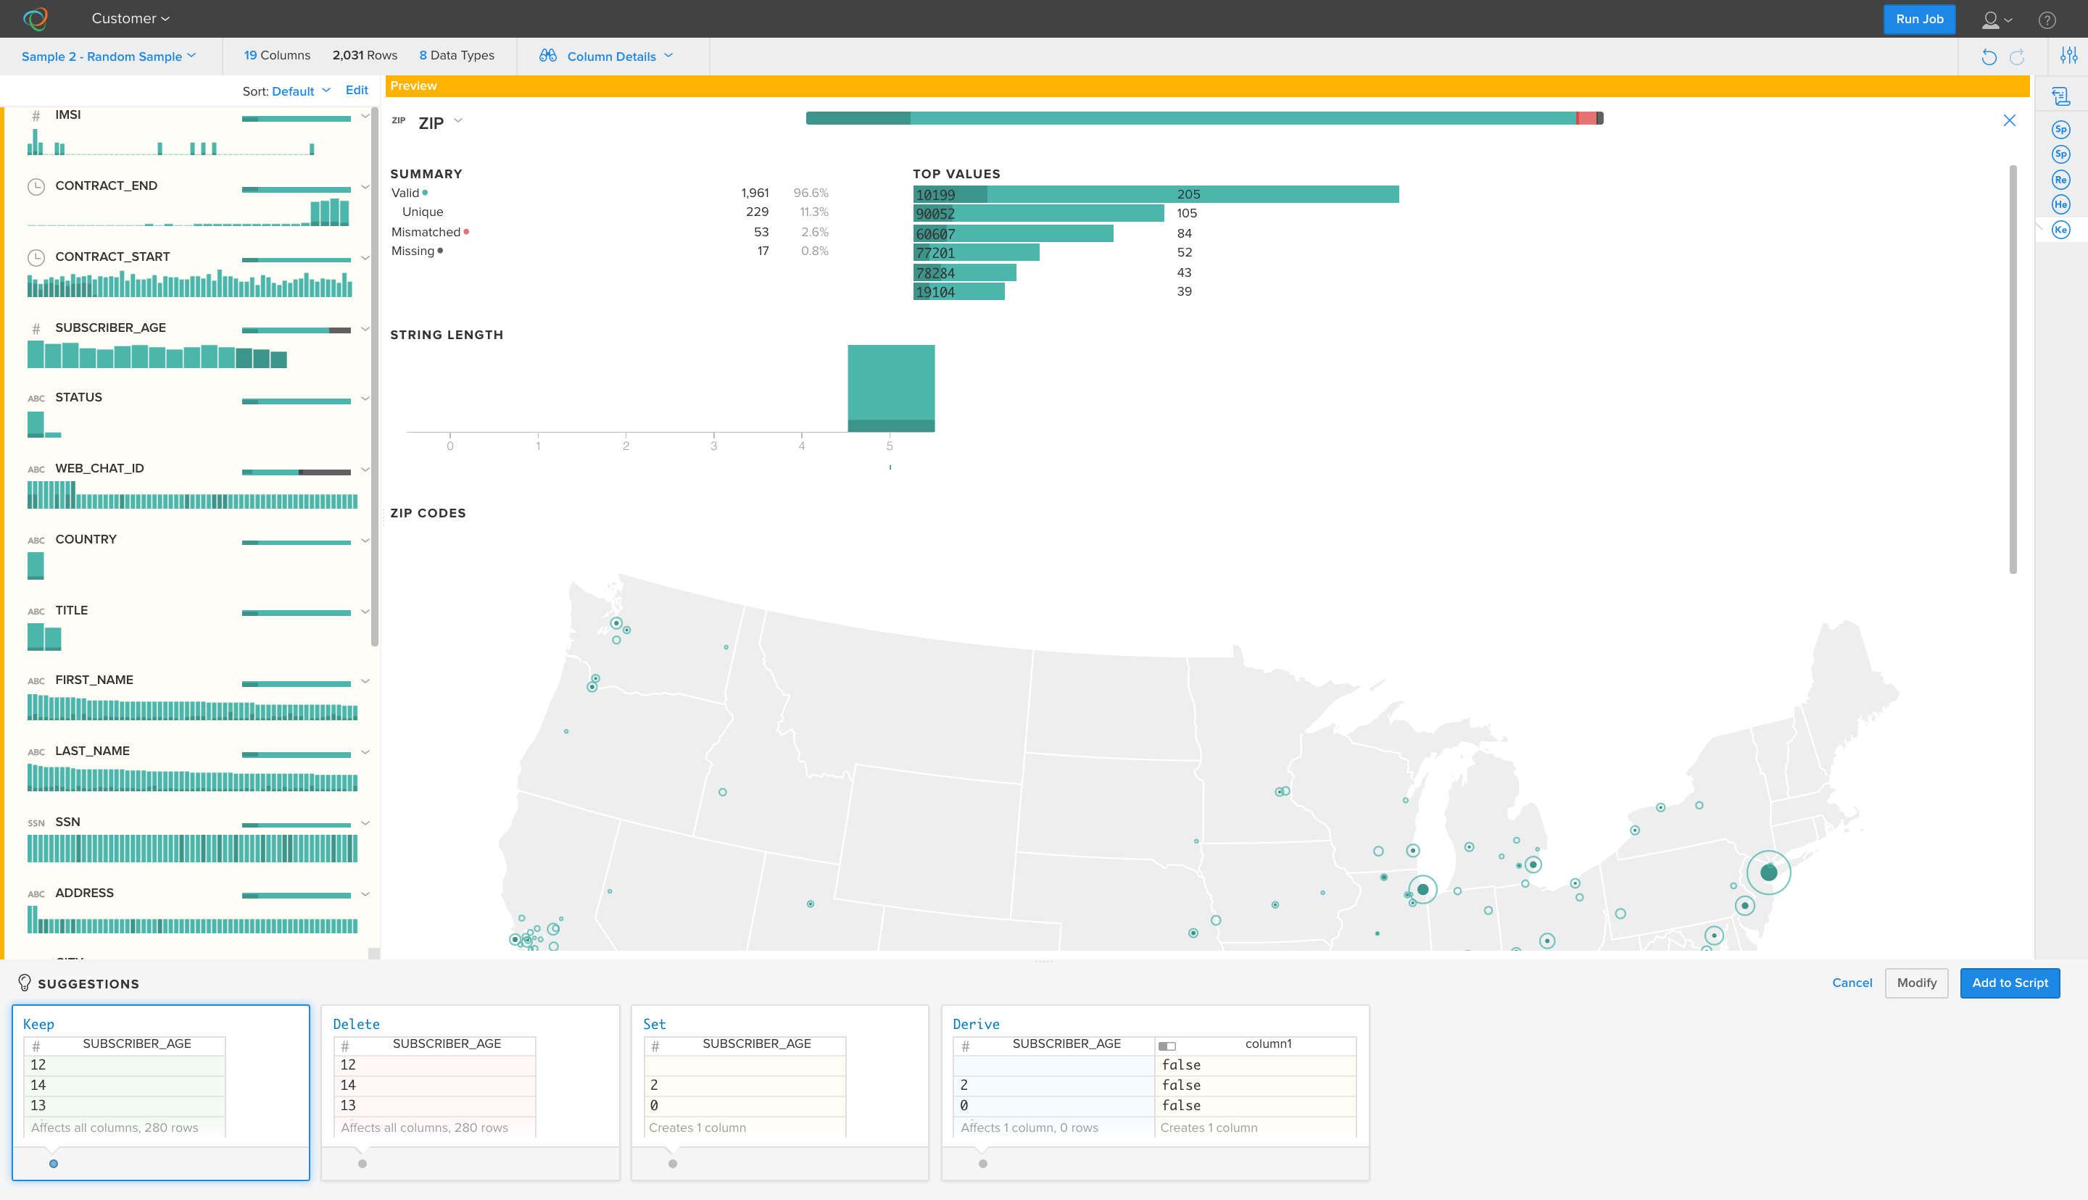Image resolution: width=2088 pixels, height=1200 pixels.
Task: Select the first Sp recipe step icon
Action: 2060,130
